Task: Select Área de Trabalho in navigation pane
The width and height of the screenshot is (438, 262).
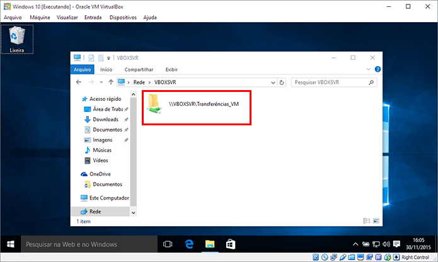Action: coord(106,109)
